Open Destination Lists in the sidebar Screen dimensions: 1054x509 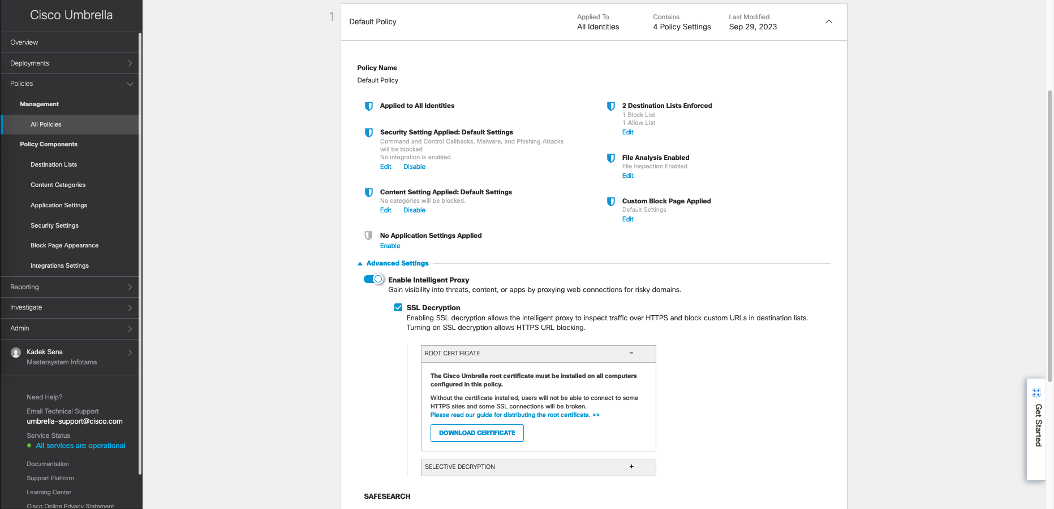[x=54, y=164]
